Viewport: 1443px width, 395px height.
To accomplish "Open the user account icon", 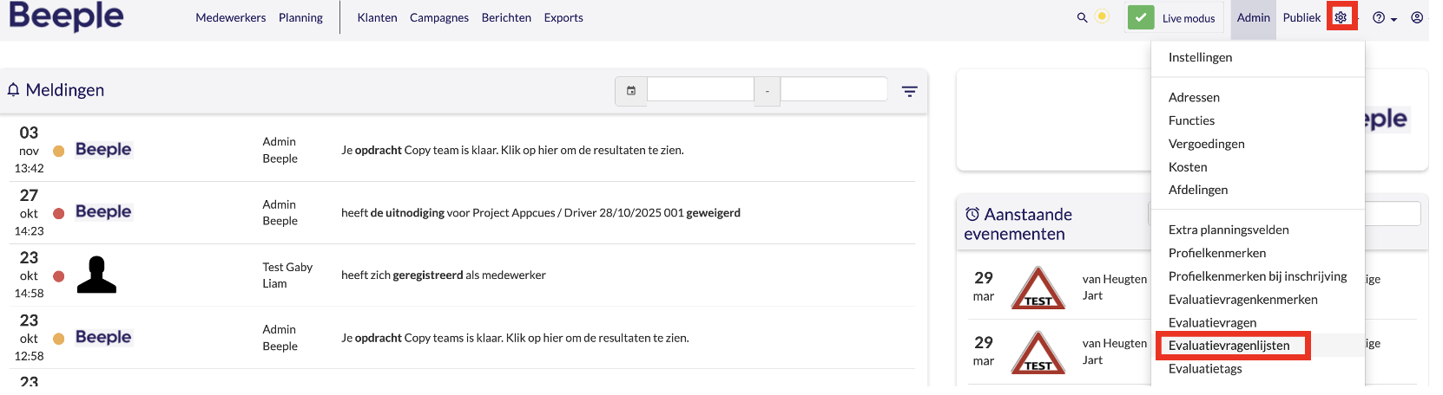I will click(1417, 17).
